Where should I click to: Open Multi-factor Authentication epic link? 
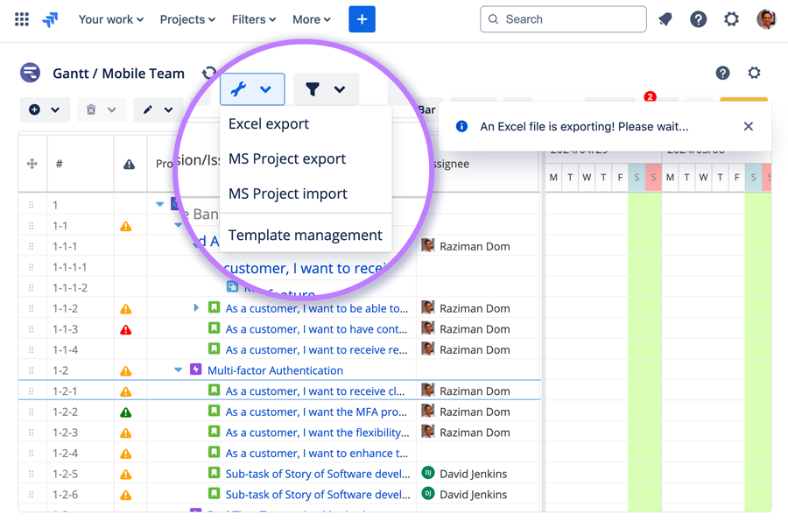pos(276,370)
